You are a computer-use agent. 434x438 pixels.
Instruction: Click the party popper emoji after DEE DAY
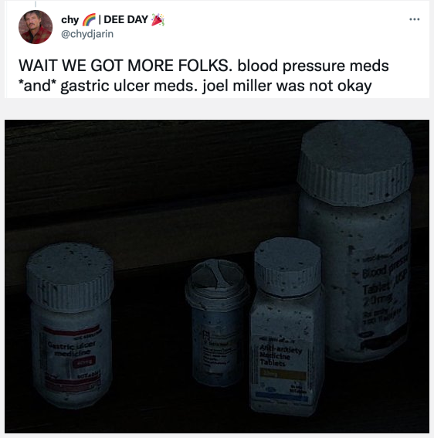point(158,19)
